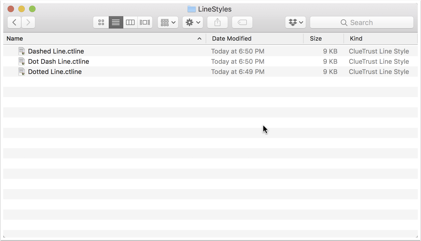Open the Dropbox toolbar dropdown
Screen dimensions: 421x241
point(296,22)
